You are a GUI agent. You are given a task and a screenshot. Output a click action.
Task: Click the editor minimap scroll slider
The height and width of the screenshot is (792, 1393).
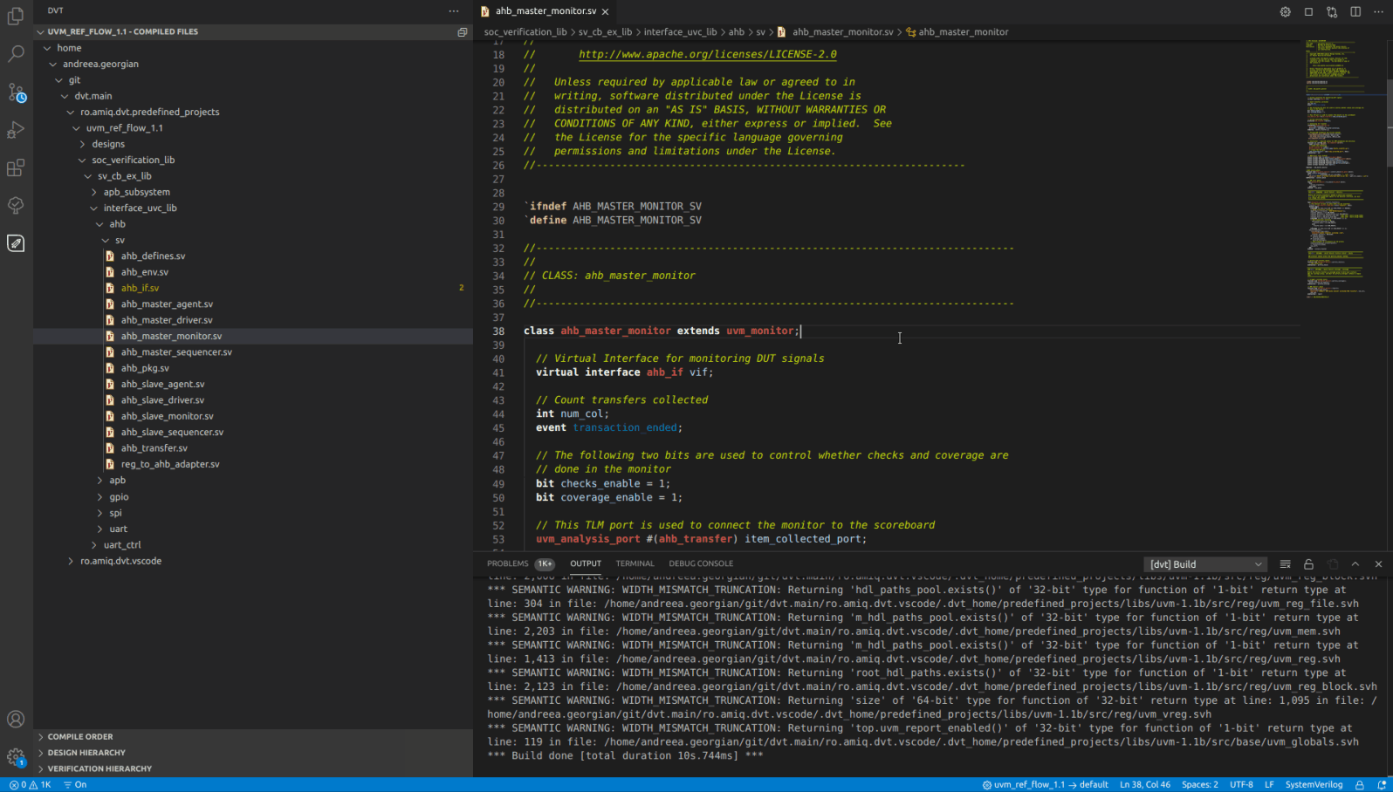coord(1388,122)
